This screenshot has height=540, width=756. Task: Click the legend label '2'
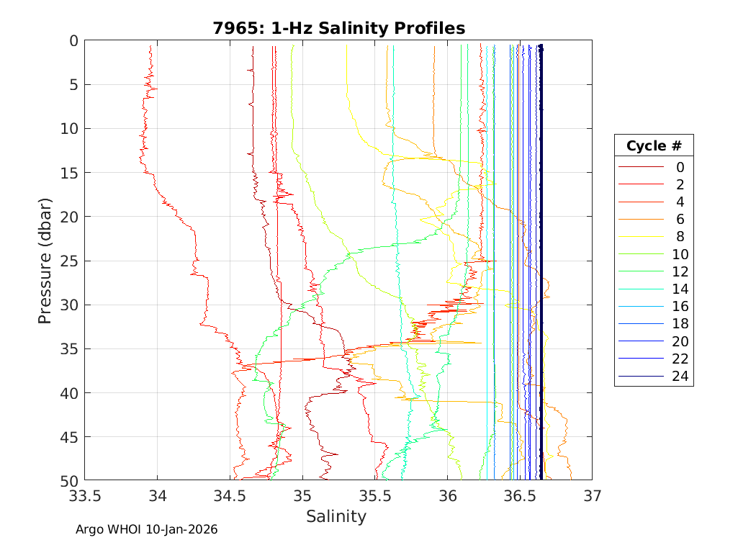pos(680,184)
